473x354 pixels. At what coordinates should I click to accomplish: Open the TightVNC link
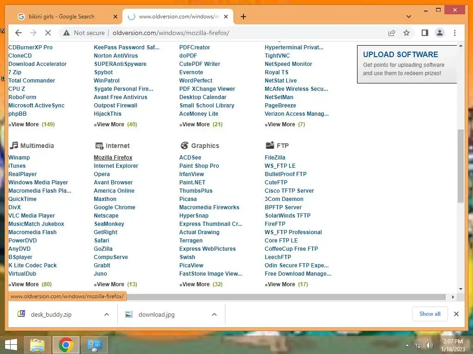pos(277,56)
